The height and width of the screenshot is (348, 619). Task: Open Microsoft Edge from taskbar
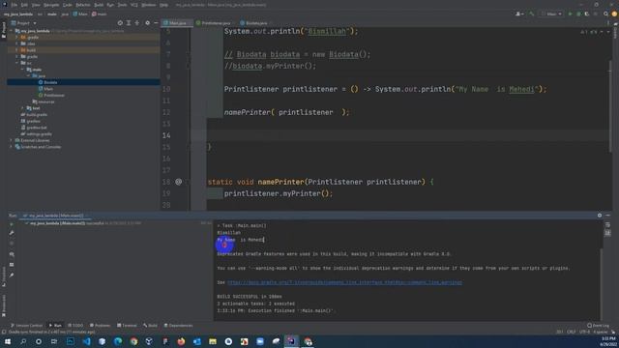click(118, 341)
